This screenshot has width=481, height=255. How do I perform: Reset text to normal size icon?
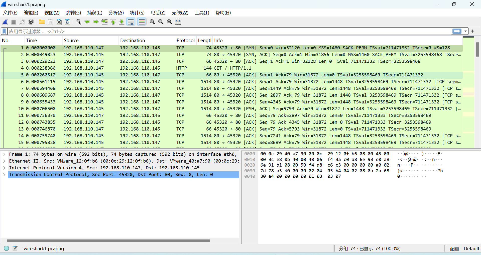170,22
